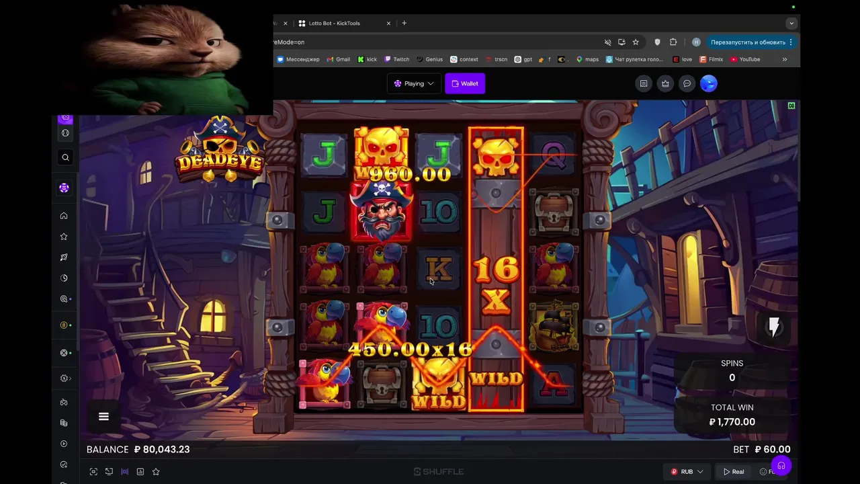
Task: Open the chat bubble icon
Action: pos(687,83)
